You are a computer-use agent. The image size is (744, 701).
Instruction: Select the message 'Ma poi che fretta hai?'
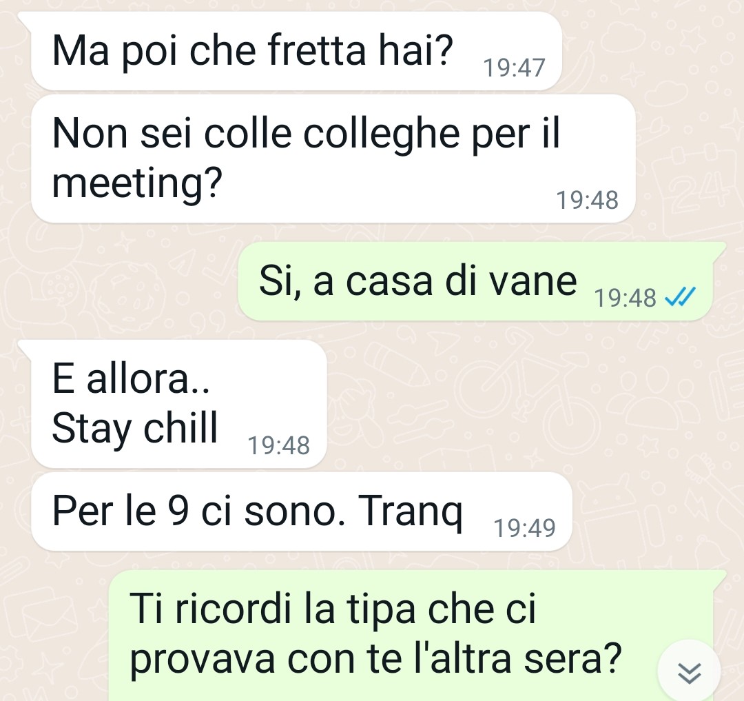click(296, 51)
